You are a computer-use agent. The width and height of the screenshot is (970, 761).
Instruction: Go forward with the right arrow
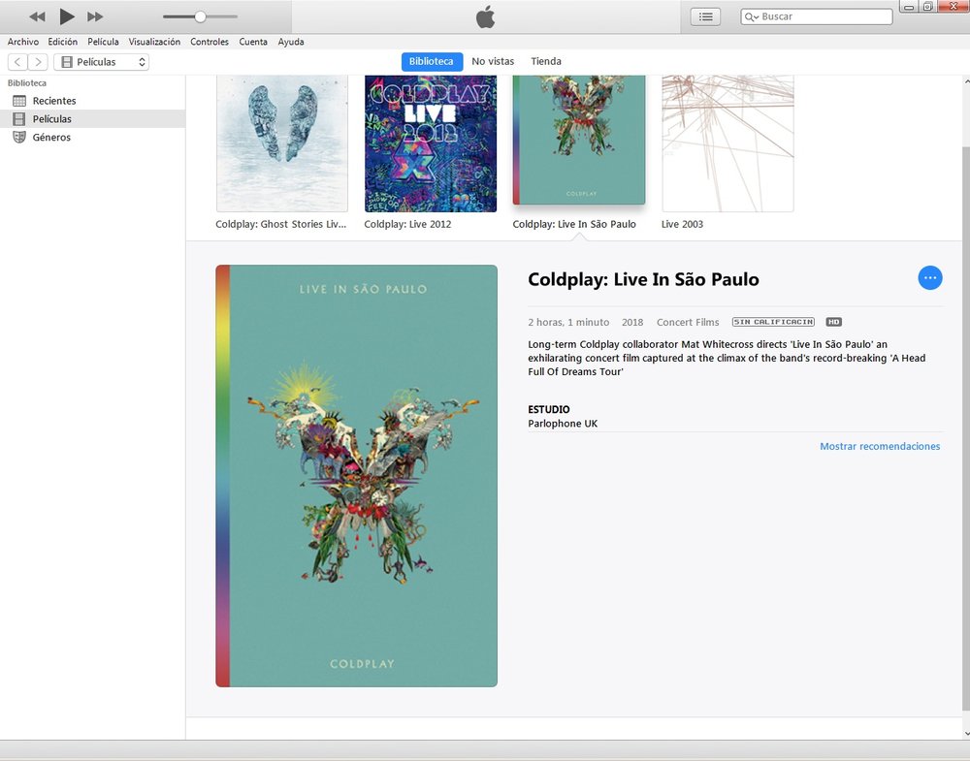38,62
